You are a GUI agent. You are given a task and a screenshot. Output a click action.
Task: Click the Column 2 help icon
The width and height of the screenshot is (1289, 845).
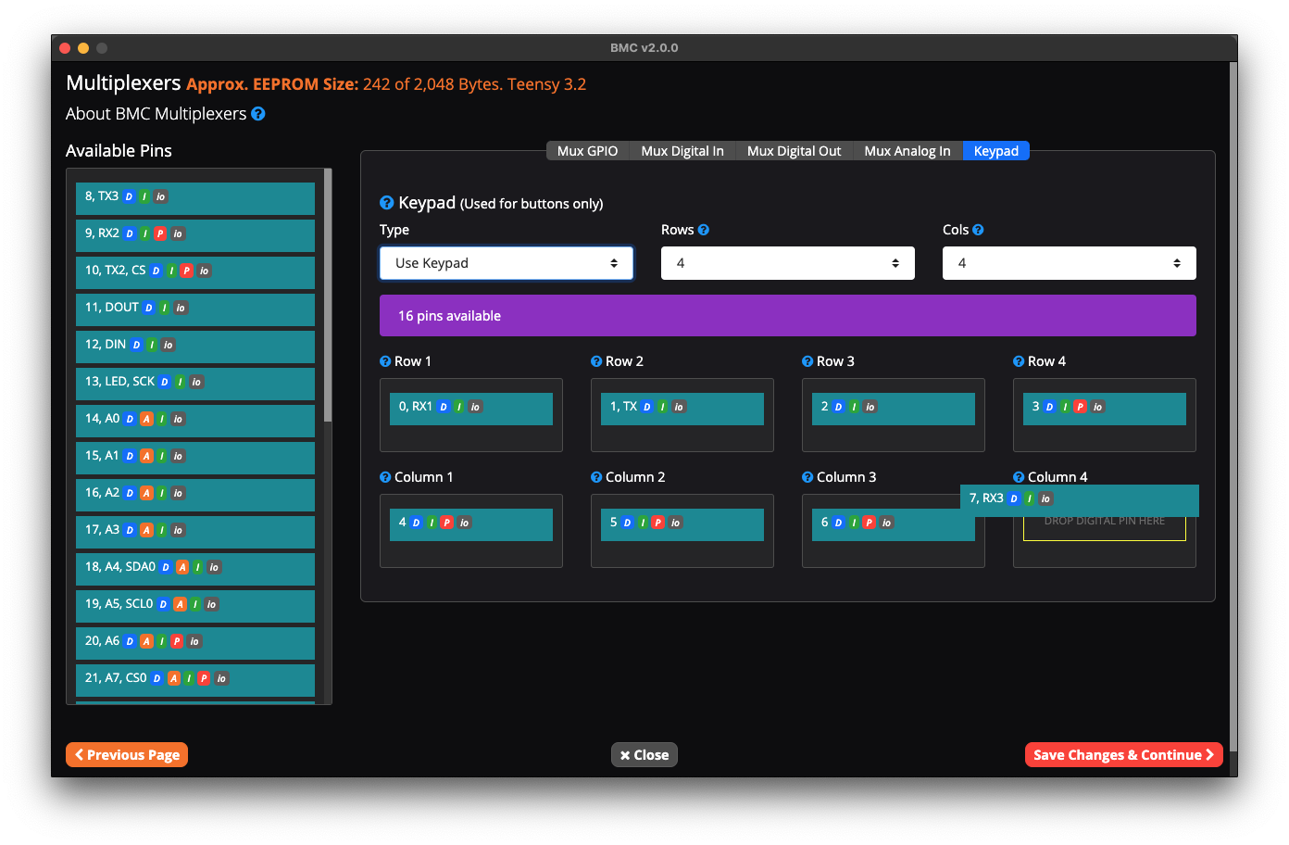596,477
